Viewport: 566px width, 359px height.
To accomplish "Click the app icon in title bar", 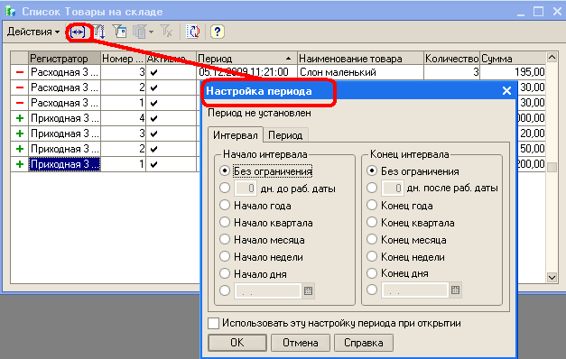I will pos(11,11).
